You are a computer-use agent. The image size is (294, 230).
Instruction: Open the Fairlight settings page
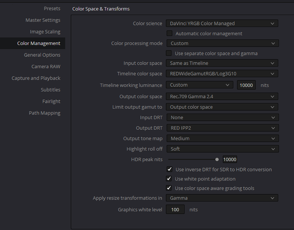[51, 101]
